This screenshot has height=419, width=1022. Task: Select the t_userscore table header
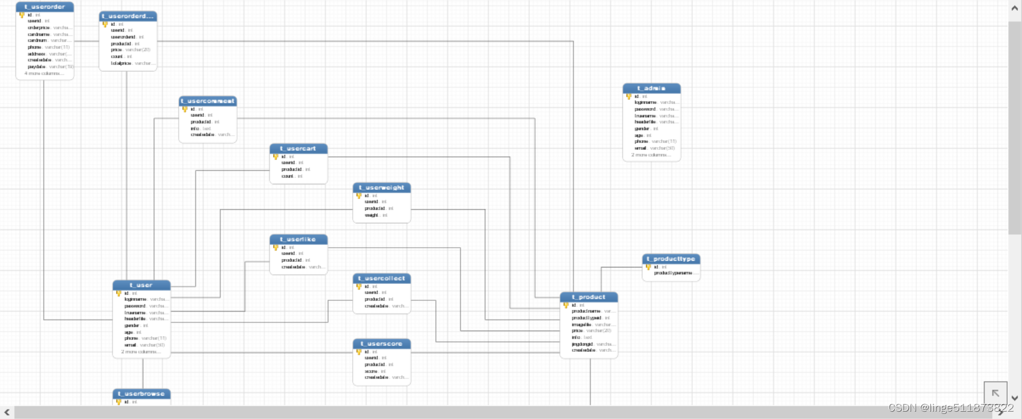coord(382,343)
